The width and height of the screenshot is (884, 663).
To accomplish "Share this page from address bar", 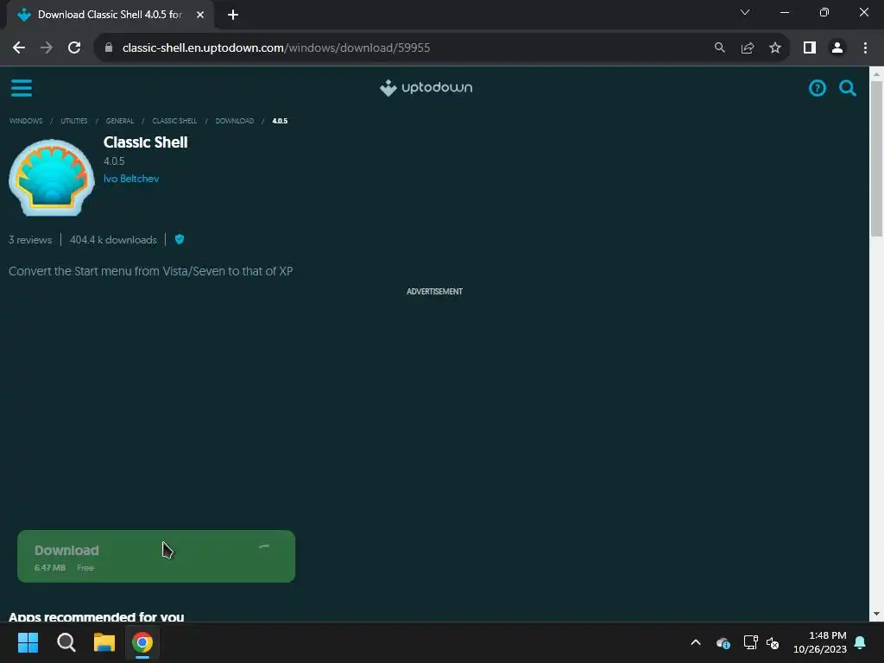I will 748,48.
